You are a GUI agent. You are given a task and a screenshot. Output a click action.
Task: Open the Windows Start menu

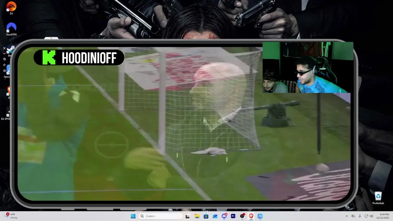pyautogui.click(x=133, y=216)
